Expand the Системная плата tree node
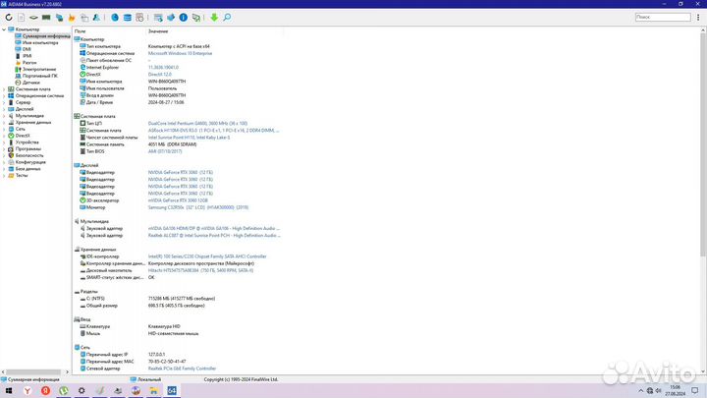Image resolution: width=707 pixels, height=398 pixels. click(4, 88)
